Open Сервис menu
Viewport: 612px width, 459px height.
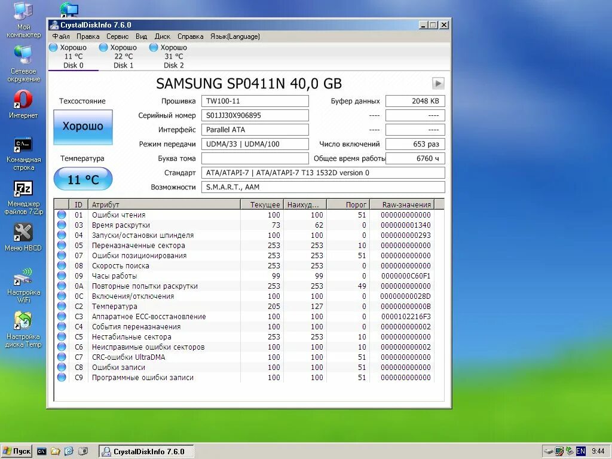pyautogui.click(x=118, y=36)
